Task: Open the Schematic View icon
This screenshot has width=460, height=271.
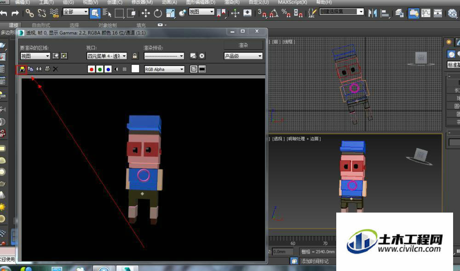Action: 438,13
